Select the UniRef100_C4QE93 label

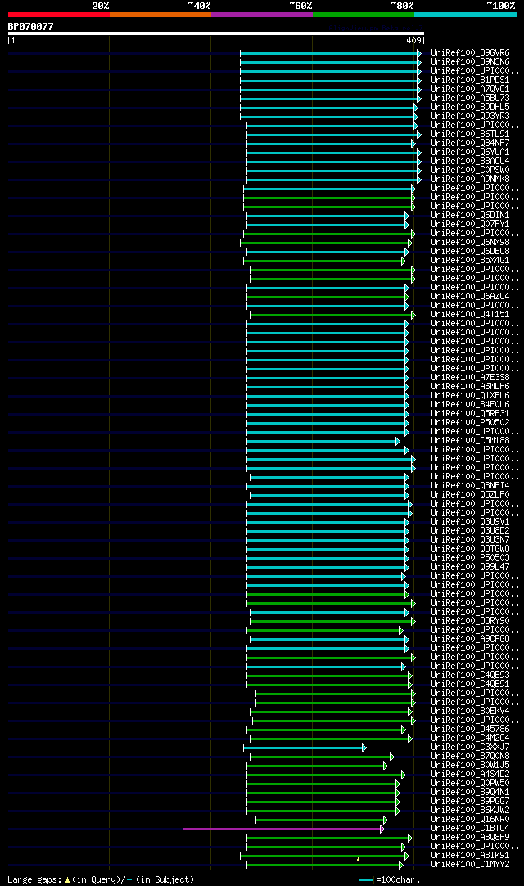click(470, 675)
